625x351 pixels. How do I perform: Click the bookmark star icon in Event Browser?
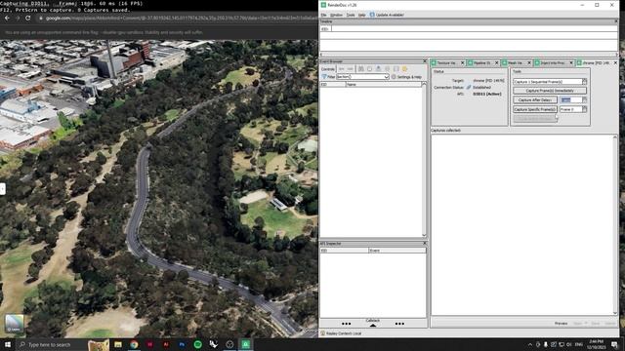tap(404, 69)
